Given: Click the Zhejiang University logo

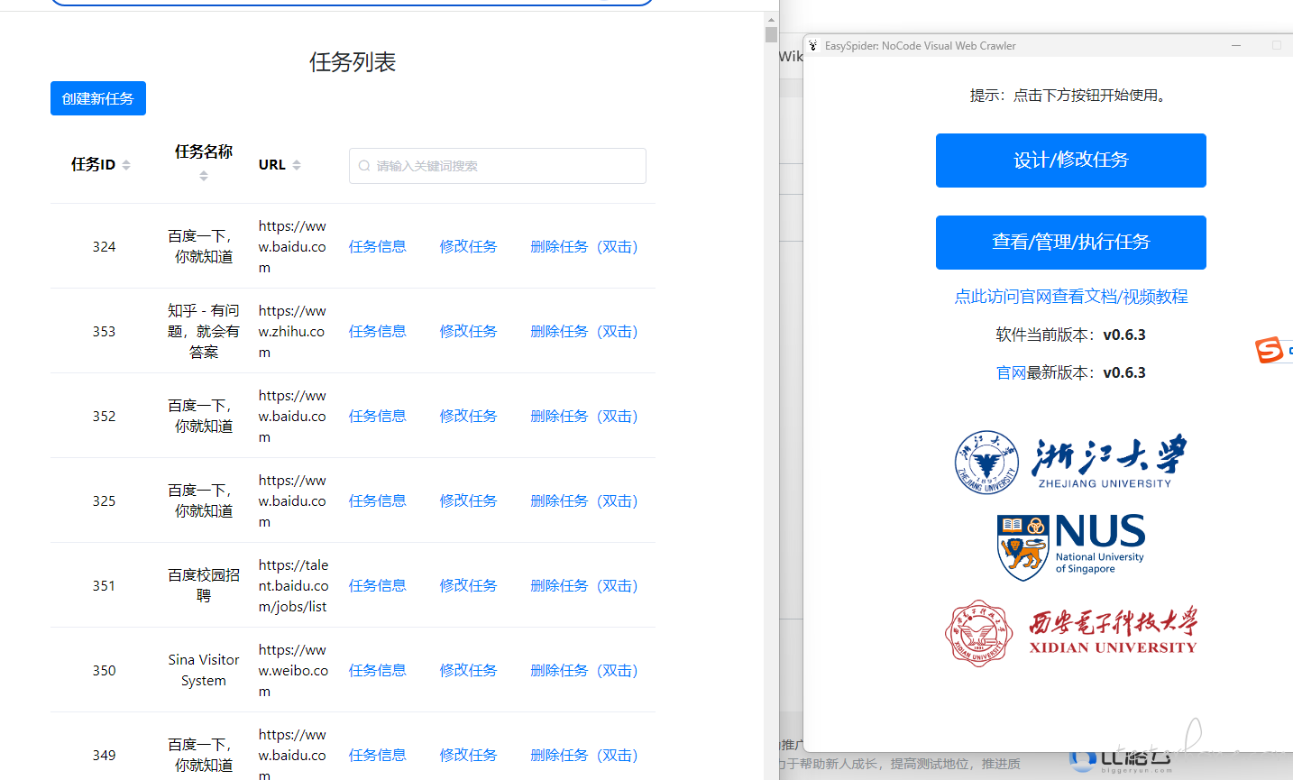Looking at the screenshot, I should [1070, 462].
